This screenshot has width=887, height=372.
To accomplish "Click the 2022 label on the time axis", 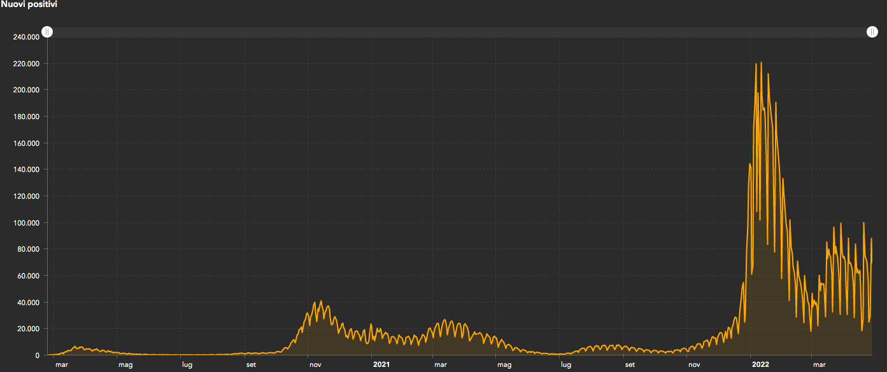I will (x=760, y=365).
